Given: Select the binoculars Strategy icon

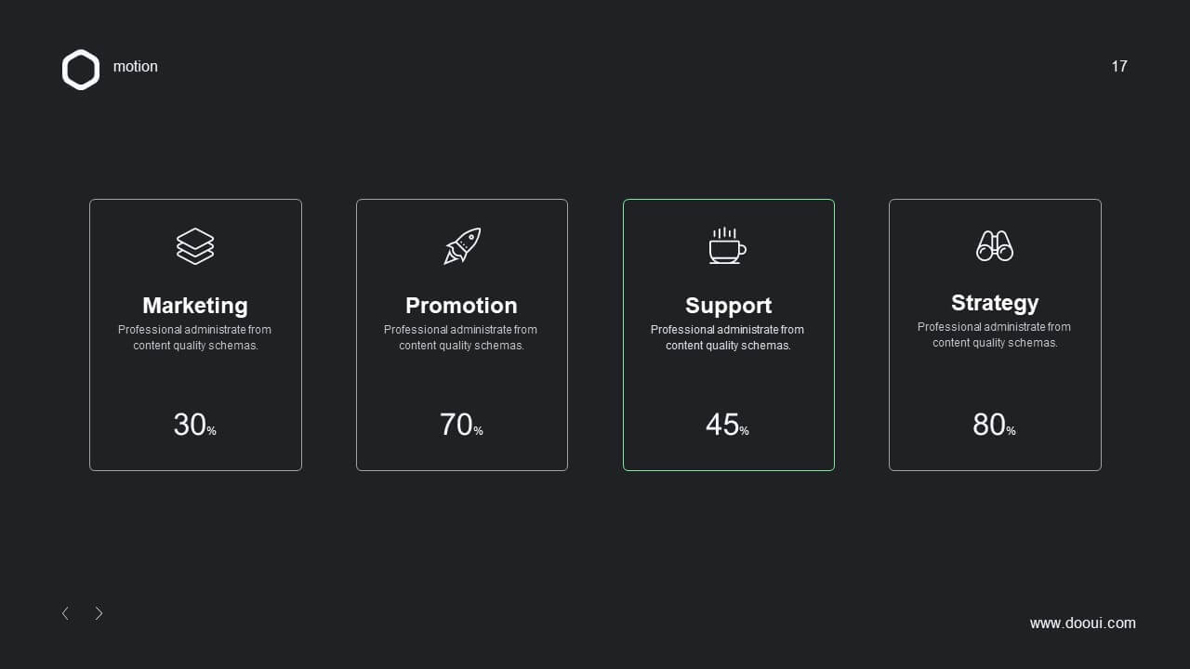Looking at the screenshot, I should (995, 246).
